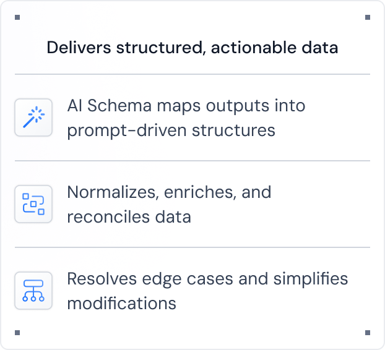Viewport: 385px width, 350px height.
Task: Click the word "structured," in the heading
Action: (161, 48)
